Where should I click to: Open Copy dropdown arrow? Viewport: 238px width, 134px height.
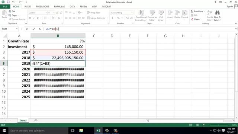(19, 15)
